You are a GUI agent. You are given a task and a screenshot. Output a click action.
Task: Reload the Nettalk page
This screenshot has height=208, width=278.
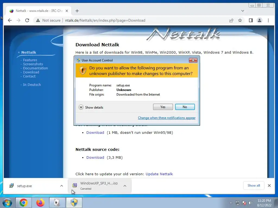click(27, 20)
